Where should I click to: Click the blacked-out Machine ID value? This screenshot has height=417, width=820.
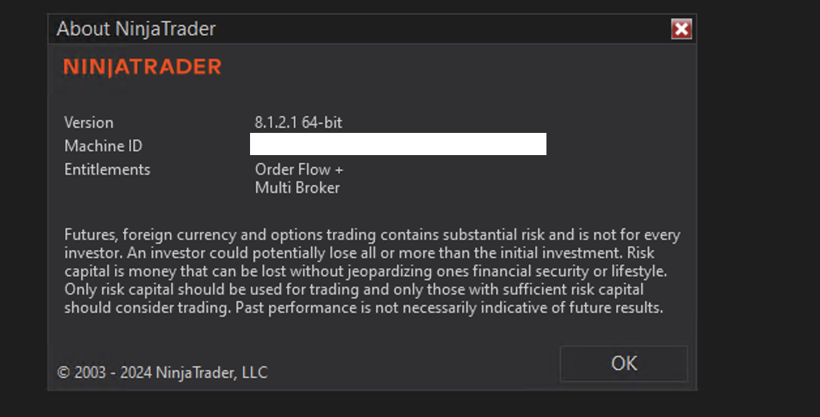pos(398,144)
